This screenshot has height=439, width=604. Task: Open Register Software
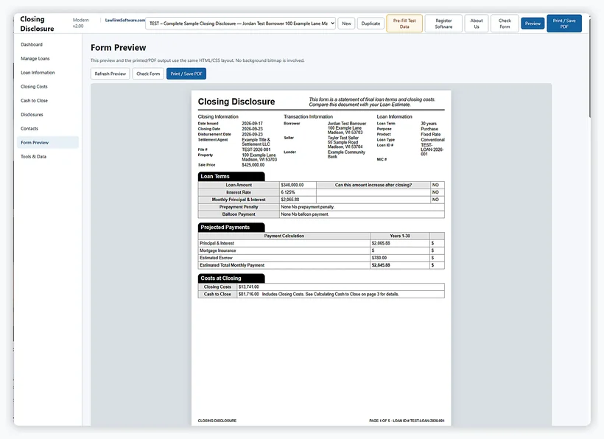443,24
